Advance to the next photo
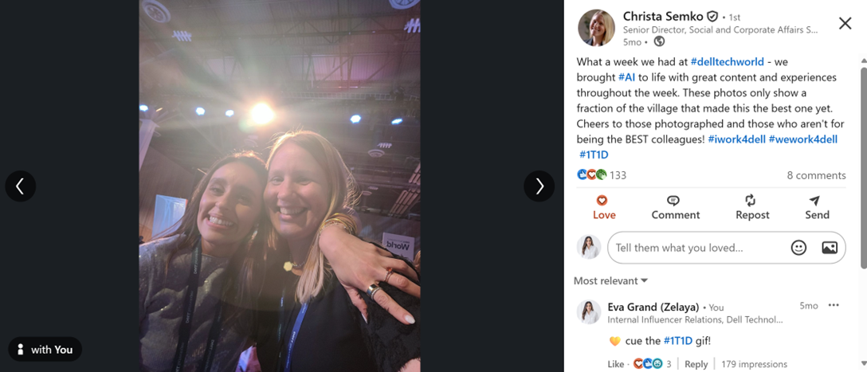 (x=539, y=186)
